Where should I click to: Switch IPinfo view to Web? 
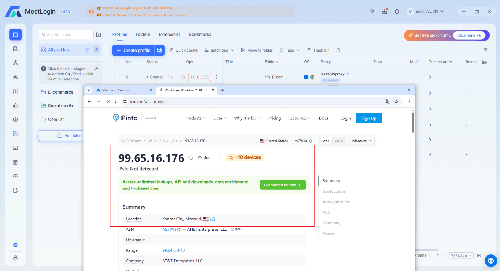tap(326, 141)
